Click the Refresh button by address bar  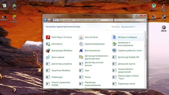[x=111, y=20]
